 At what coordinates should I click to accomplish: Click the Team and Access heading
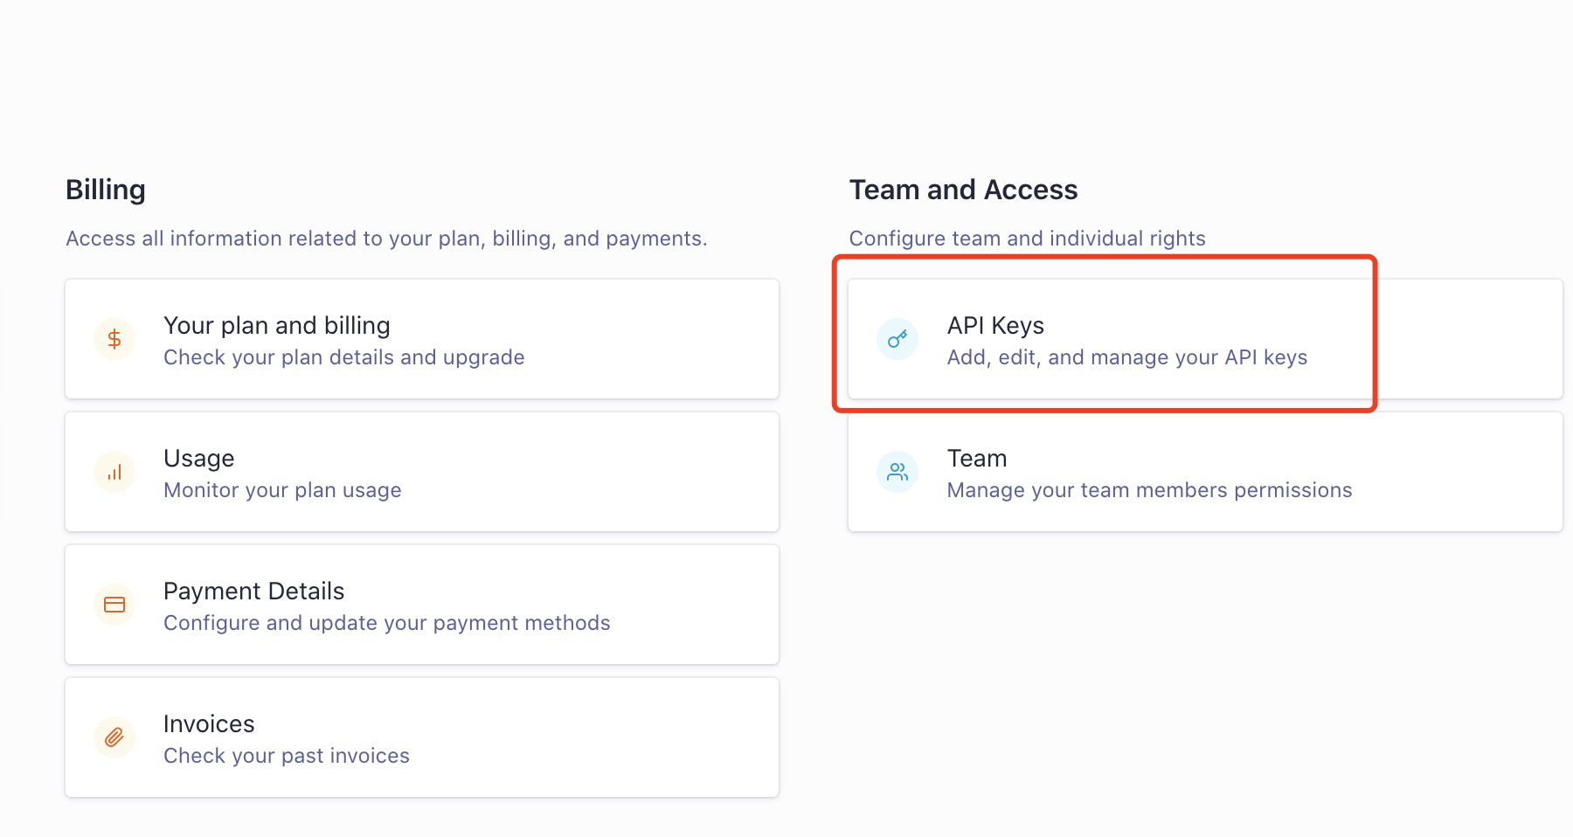(963, 190)
